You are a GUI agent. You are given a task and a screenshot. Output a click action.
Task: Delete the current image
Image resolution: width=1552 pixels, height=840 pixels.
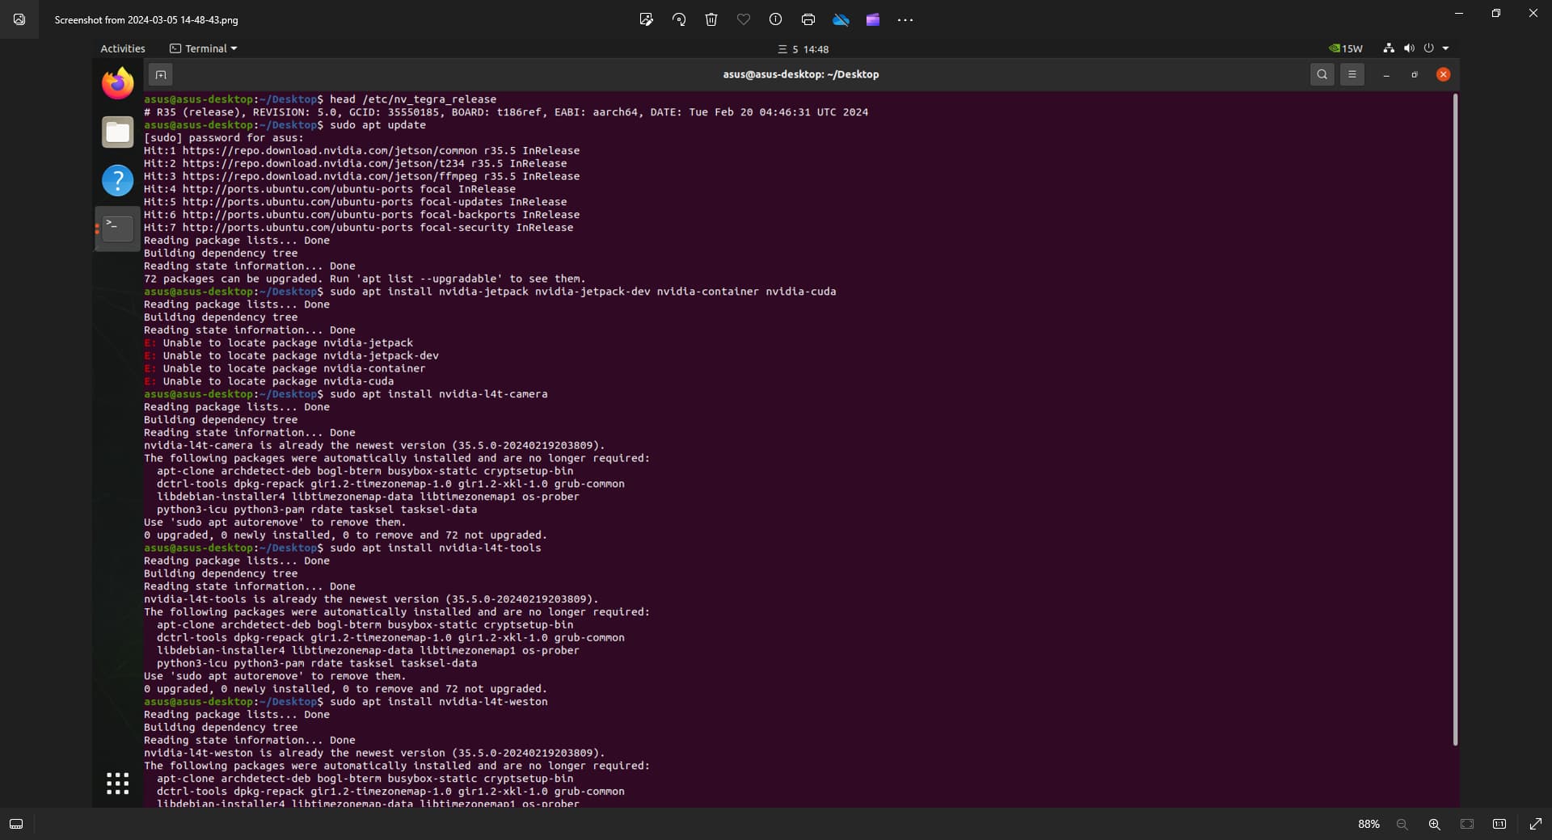pos(711,19)
